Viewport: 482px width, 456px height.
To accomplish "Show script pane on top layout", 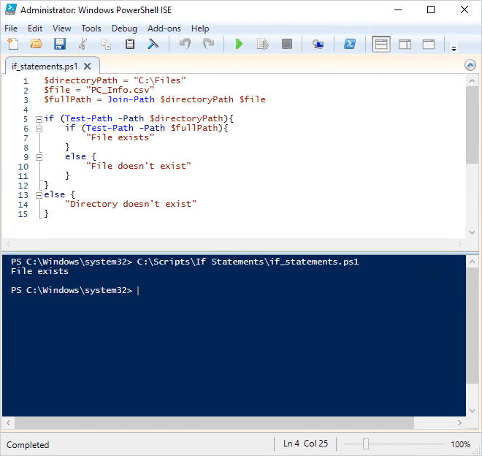I will [x=381, y=44].
